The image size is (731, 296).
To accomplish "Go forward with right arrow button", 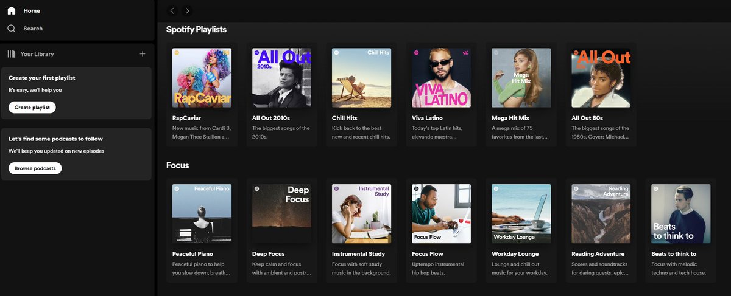I will (187, 10).
